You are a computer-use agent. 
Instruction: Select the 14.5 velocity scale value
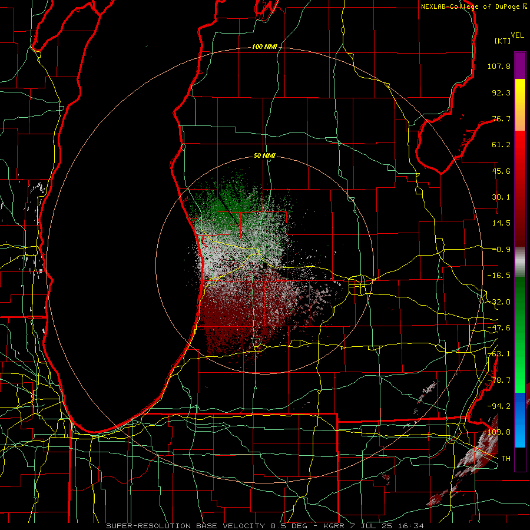501,223
